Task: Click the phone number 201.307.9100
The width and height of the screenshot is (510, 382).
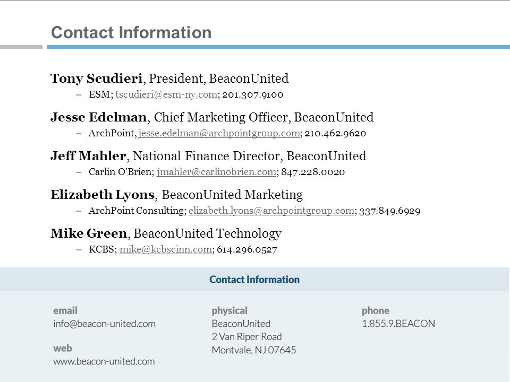Action: [x=253, y=94]
